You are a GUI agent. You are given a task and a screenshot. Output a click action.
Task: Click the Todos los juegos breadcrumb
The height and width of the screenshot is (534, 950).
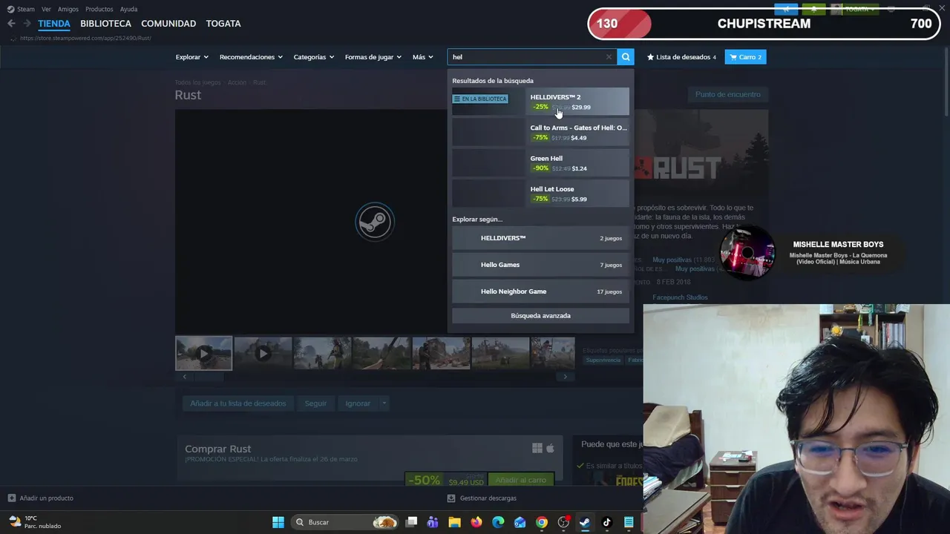197,82
